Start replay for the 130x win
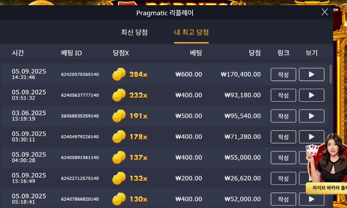Screen dimensions: 347x208 point(312,199)
